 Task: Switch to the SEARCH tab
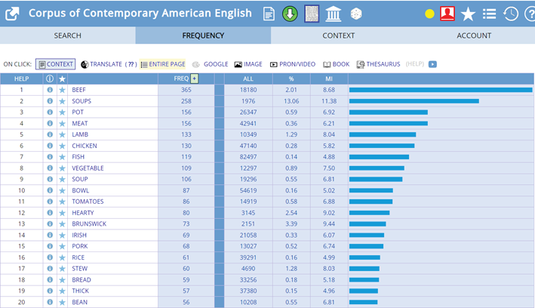click(68, 35)
